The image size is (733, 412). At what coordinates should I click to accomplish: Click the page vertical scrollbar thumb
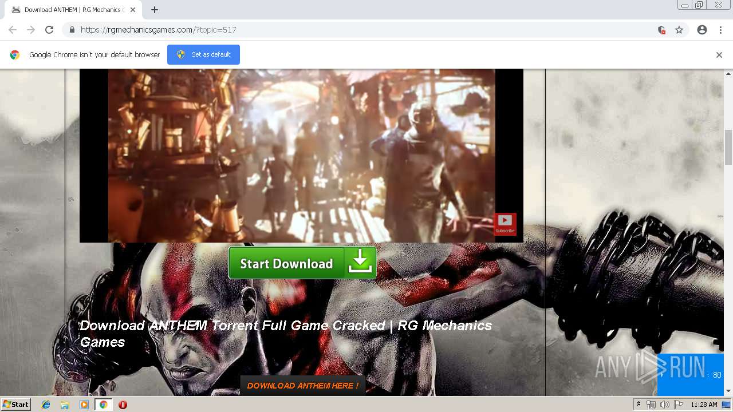[x=728, y=146]
